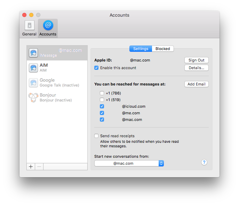
Task: Select the Google Talk account icon
Action: click(x=33, y=83)
